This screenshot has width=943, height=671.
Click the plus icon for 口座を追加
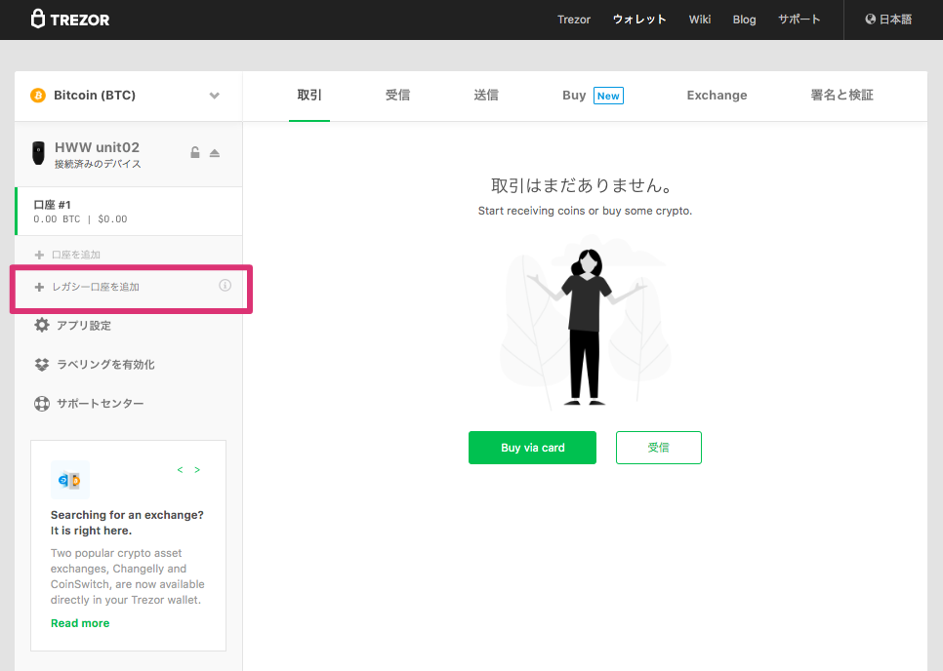[x=39, y=255]
